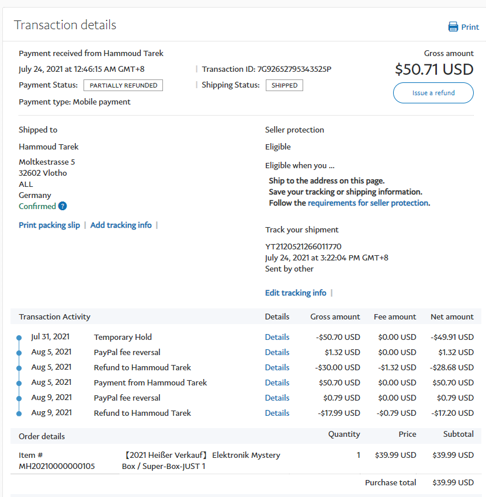Viewport: 486px width, 497px height.
Task: Open the Print packing slip link
Action: tap(49, 225)
